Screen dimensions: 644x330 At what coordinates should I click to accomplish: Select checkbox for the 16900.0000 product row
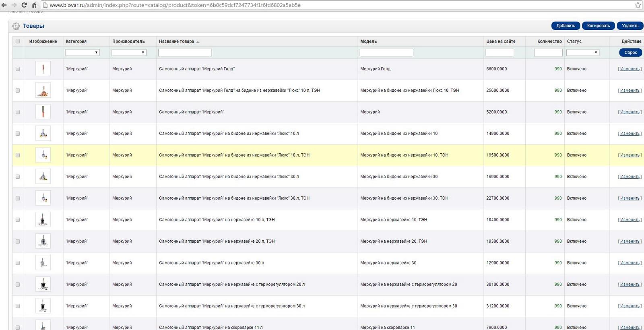tap(18, 177)
